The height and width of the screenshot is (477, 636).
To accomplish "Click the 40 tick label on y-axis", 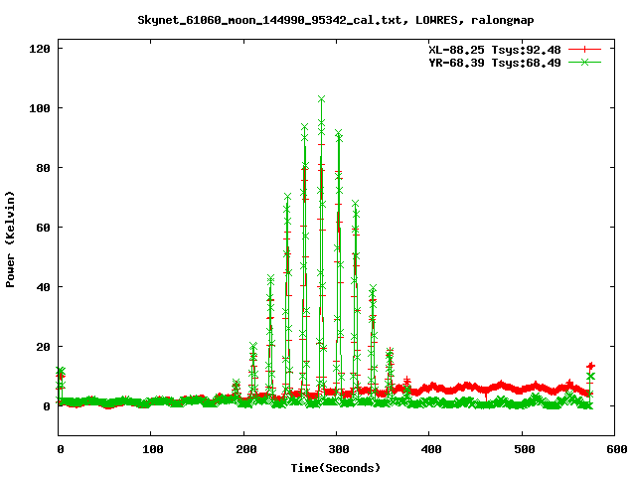I will point(44,286).
